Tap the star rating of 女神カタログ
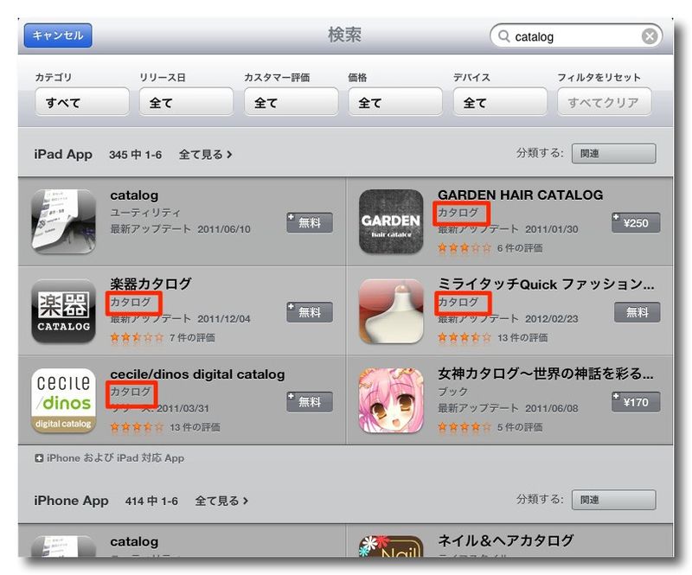692x575 pixels. [x=465, y=427]
